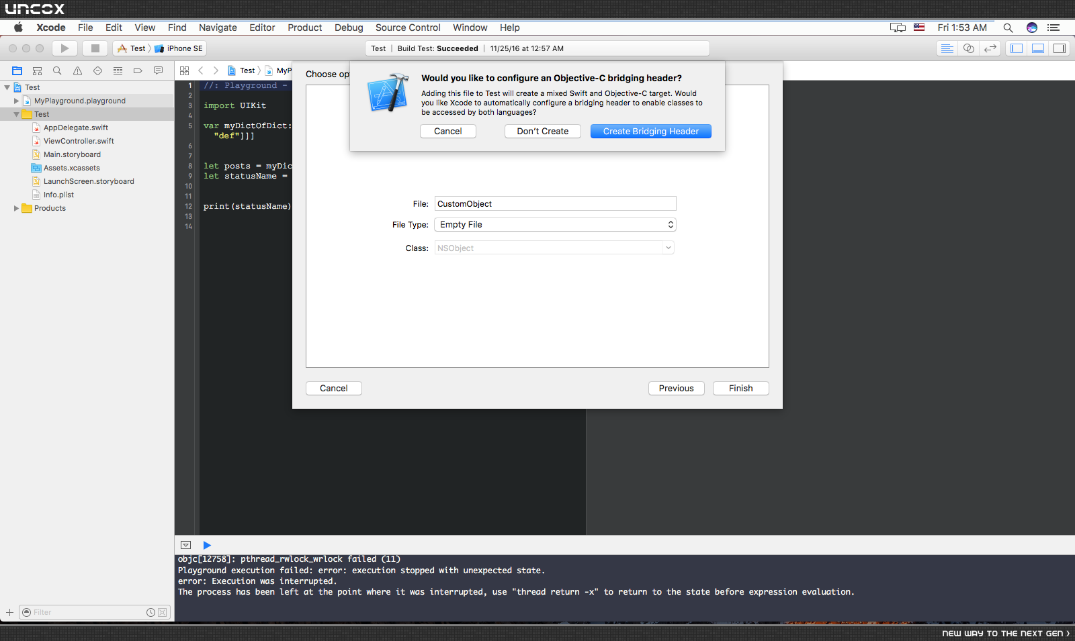Click Create Bridging Header
This screenshot has width=1075, height=641.
(651, 132)
